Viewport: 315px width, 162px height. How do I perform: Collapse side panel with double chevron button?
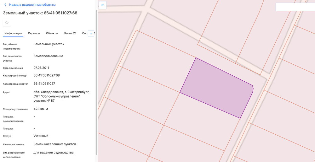102,5
